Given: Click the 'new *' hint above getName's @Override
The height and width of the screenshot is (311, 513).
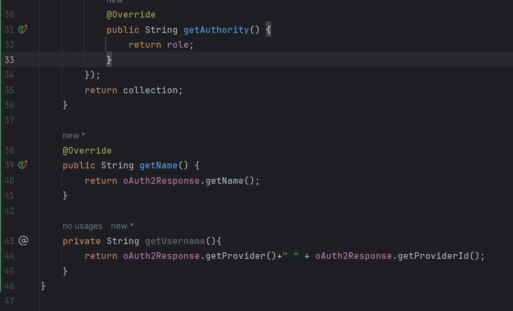Looking at the screenshot, I should click(x=74, y=135).
